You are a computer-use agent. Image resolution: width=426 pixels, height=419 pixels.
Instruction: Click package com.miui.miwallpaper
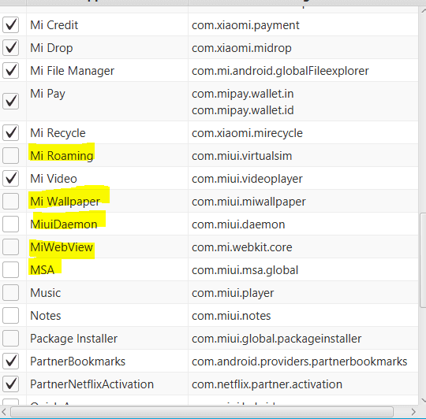click(248, 202)
